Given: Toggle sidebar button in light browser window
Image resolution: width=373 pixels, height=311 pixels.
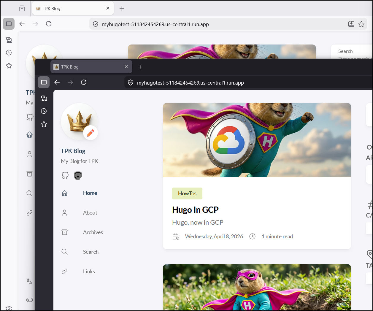Looking at the screenshot, I should click(x=9, y=24).
